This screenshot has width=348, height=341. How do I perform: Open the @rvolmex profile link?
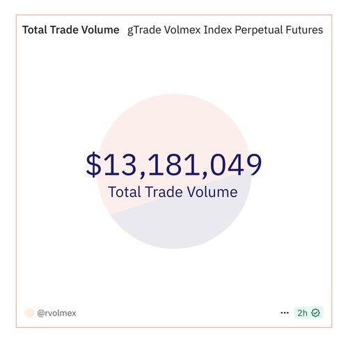tap(56, 313)
